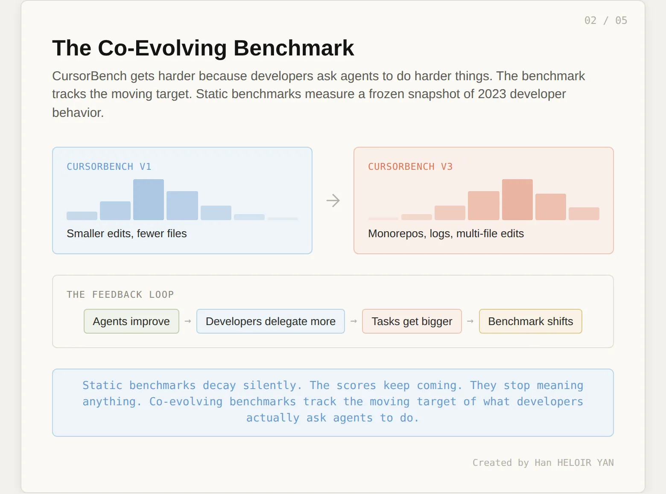Click THE FEEDBACK LOOP label

click(x=120, y=295)
